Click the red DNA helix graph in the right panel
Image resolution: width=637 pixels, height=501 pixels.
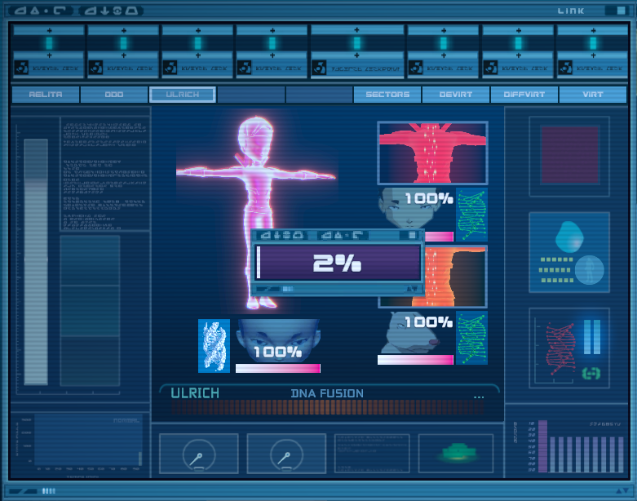pos(560,348)
